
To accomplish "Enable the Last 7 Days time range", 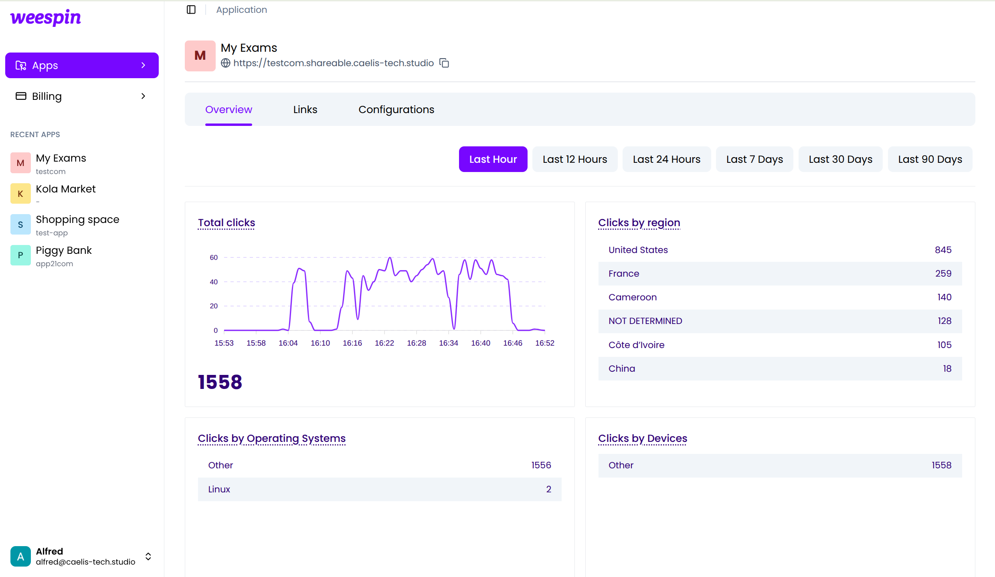I will click(x=754, y=159).
